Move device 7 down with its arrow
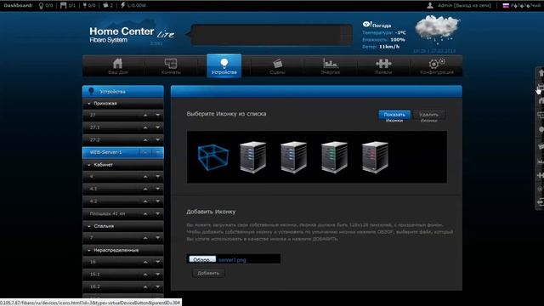Screen dimensions: 544x306 click(x=157, y=238)
